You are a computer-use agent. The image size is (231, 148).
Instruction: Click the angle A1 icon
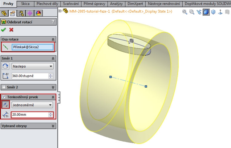6,76
